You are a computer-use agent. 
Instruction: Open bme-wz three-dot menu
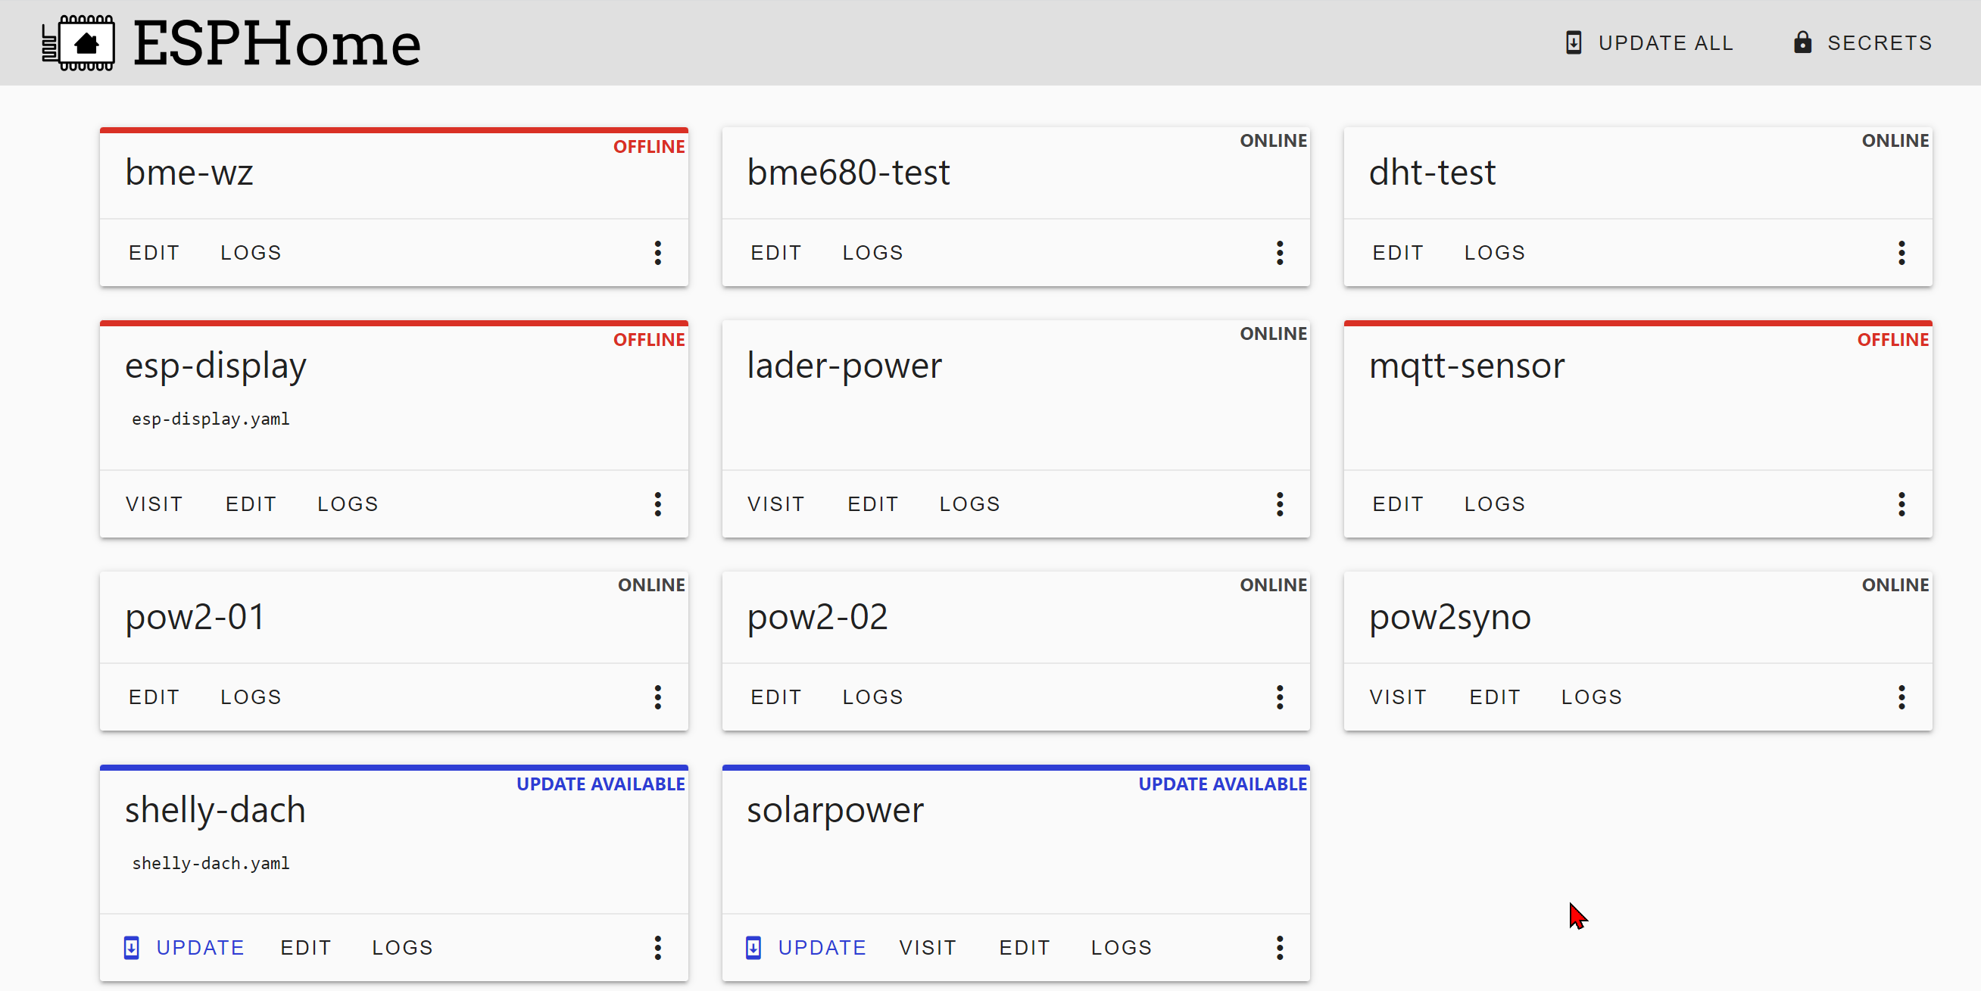pyautogui.click(x=657, y=253)
